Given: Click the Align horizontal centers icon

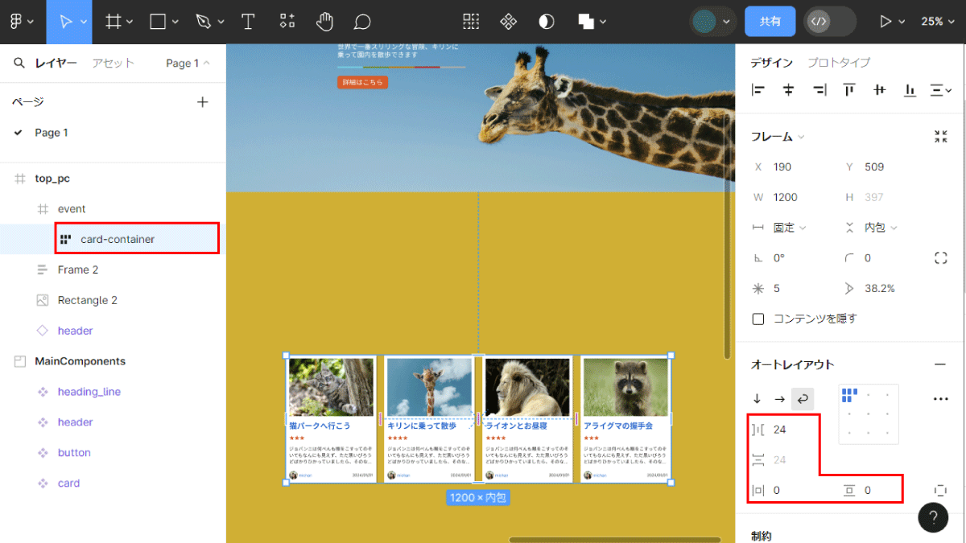Looking at the screenshot, I should (788, 90).
